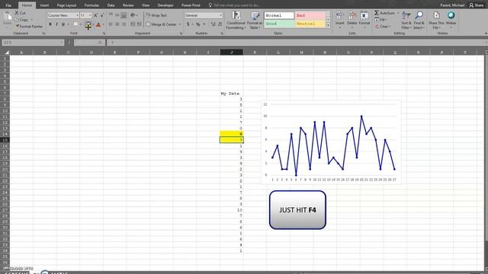This screenshot has height=274, width=488.
Task: Toggle Wrap Text
Action: point(156,15)
